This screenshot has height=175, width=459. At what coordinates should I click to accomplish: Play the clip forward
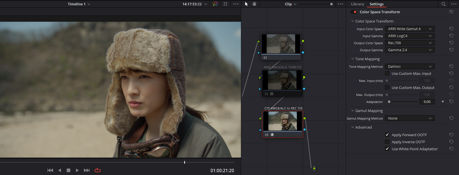[77, 170]
